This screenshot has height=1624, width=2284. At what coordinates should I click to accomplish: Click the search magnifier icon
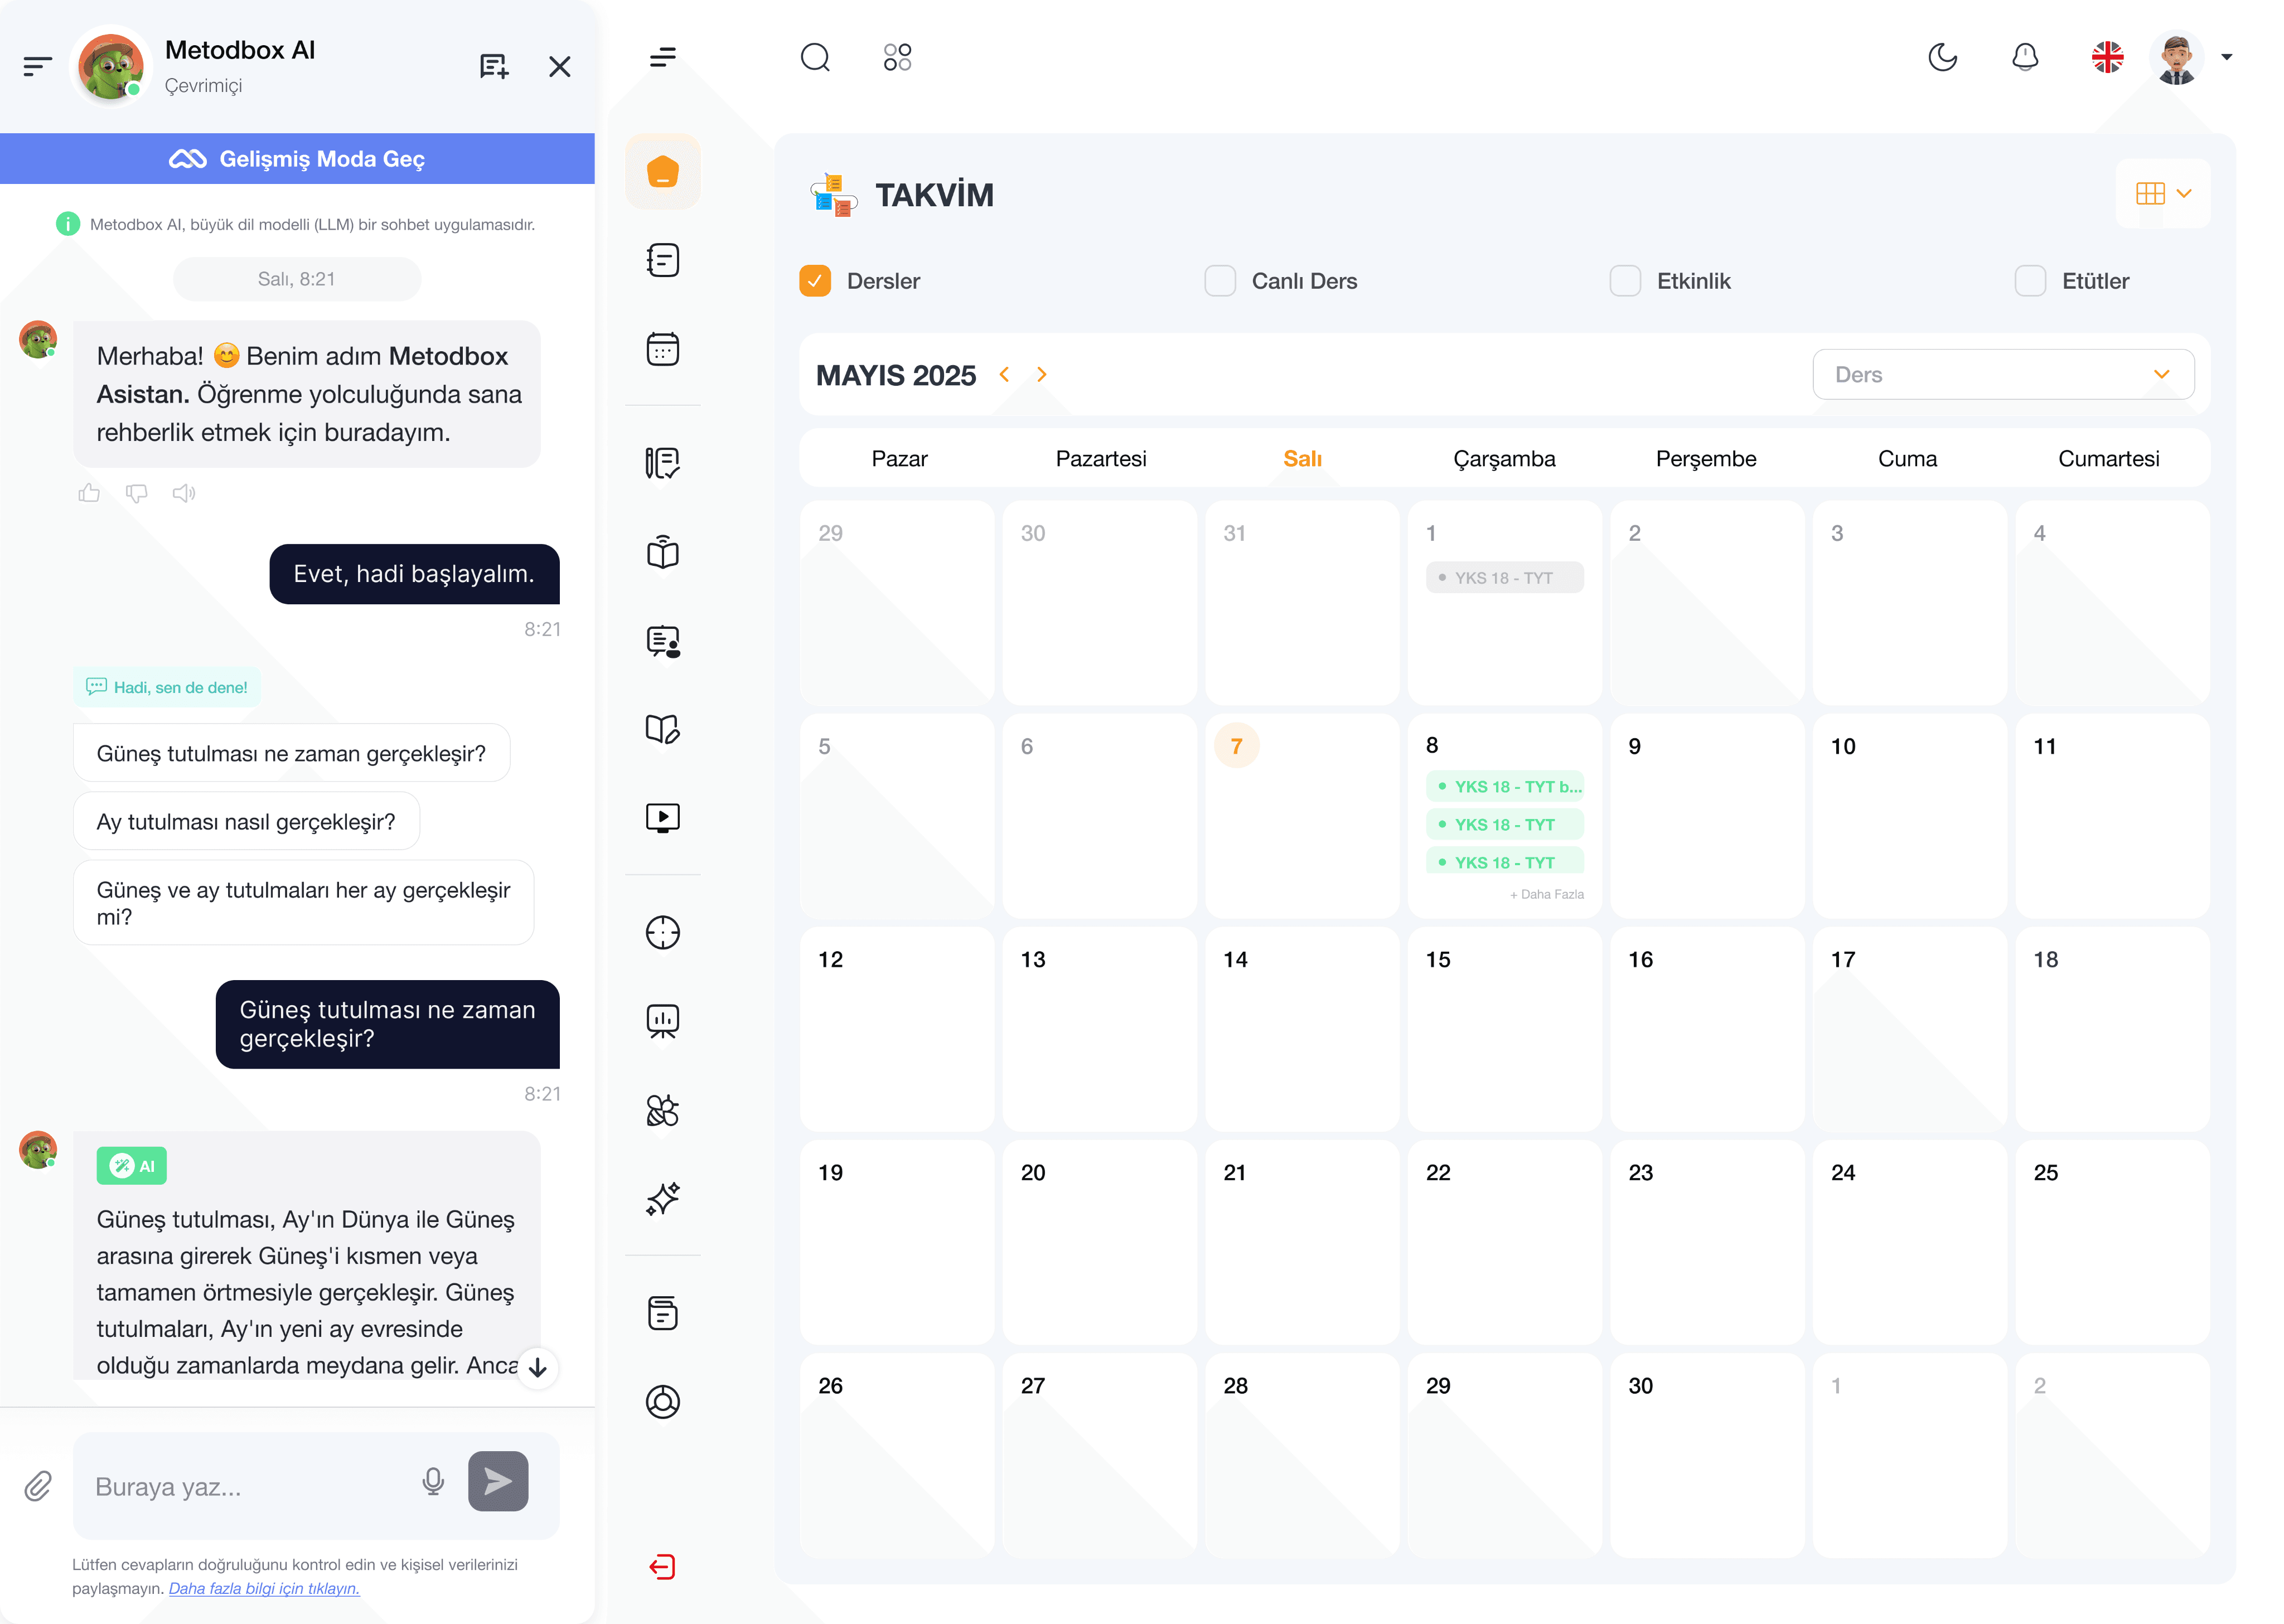[x=815, y=57]
